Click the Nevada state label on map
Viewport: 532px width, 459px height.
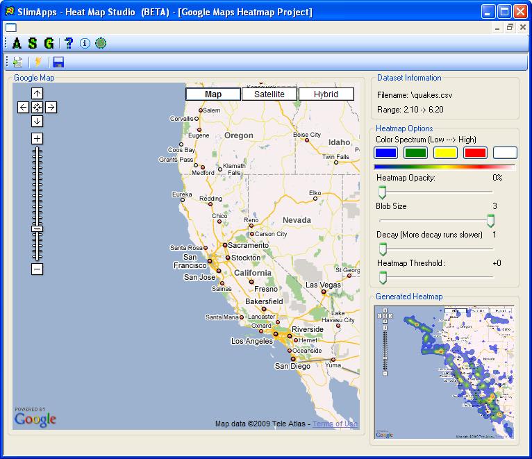tap(297, 220)
